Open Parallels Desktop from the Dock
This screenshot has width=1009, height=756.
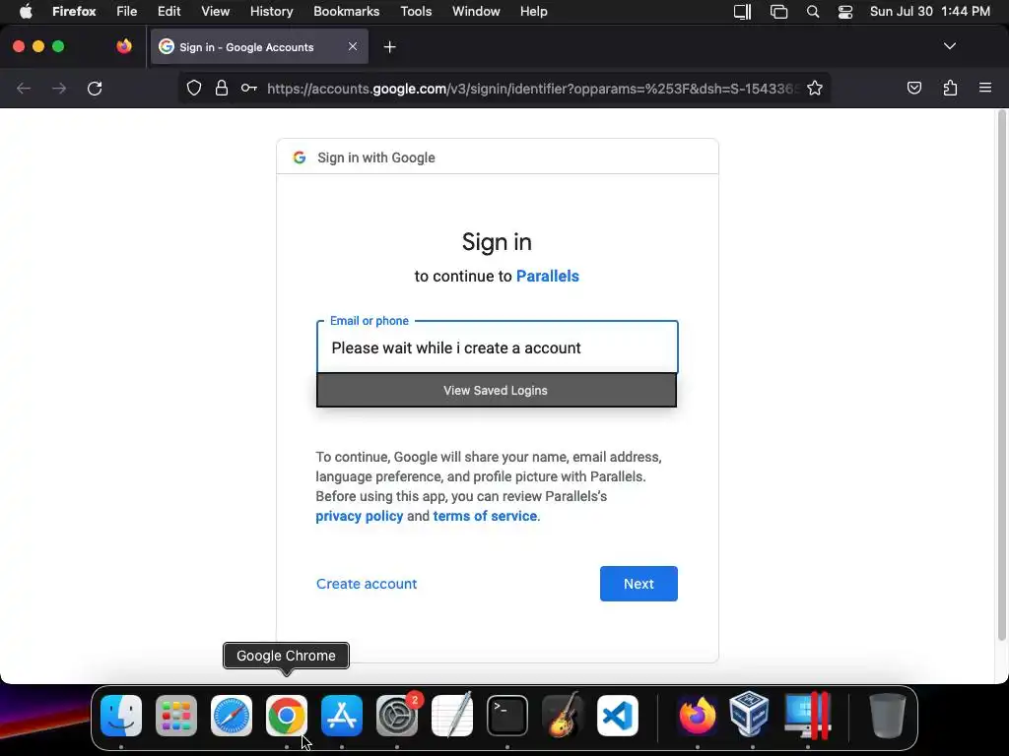[x=808, y=715]
